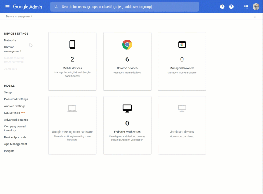Open the main hamburger menu
This screenshot has width=263, height=194.
coord(8,7)
